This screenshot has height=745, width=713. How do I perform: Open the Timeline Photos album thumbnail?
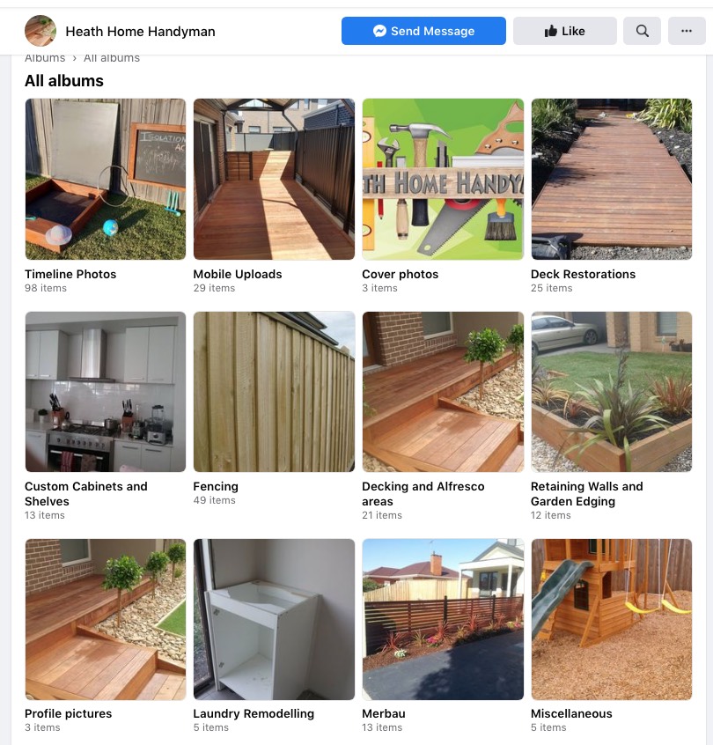coord(106,179)
